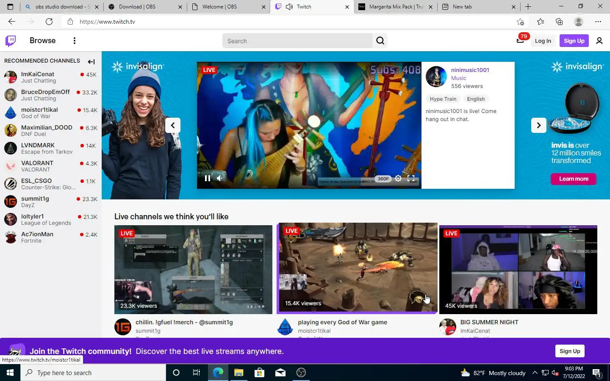
Task: Switch to the obs studio download tab
Action: (61, 7)
